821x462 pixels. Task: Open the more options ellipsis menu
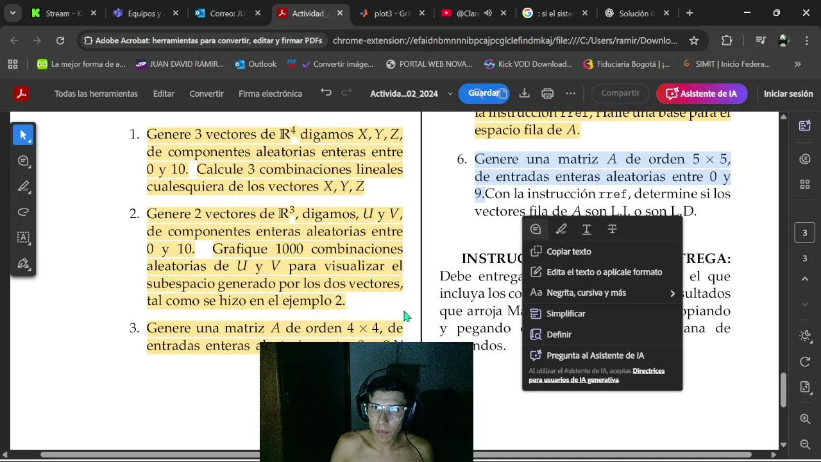click(x=571, y=94)
